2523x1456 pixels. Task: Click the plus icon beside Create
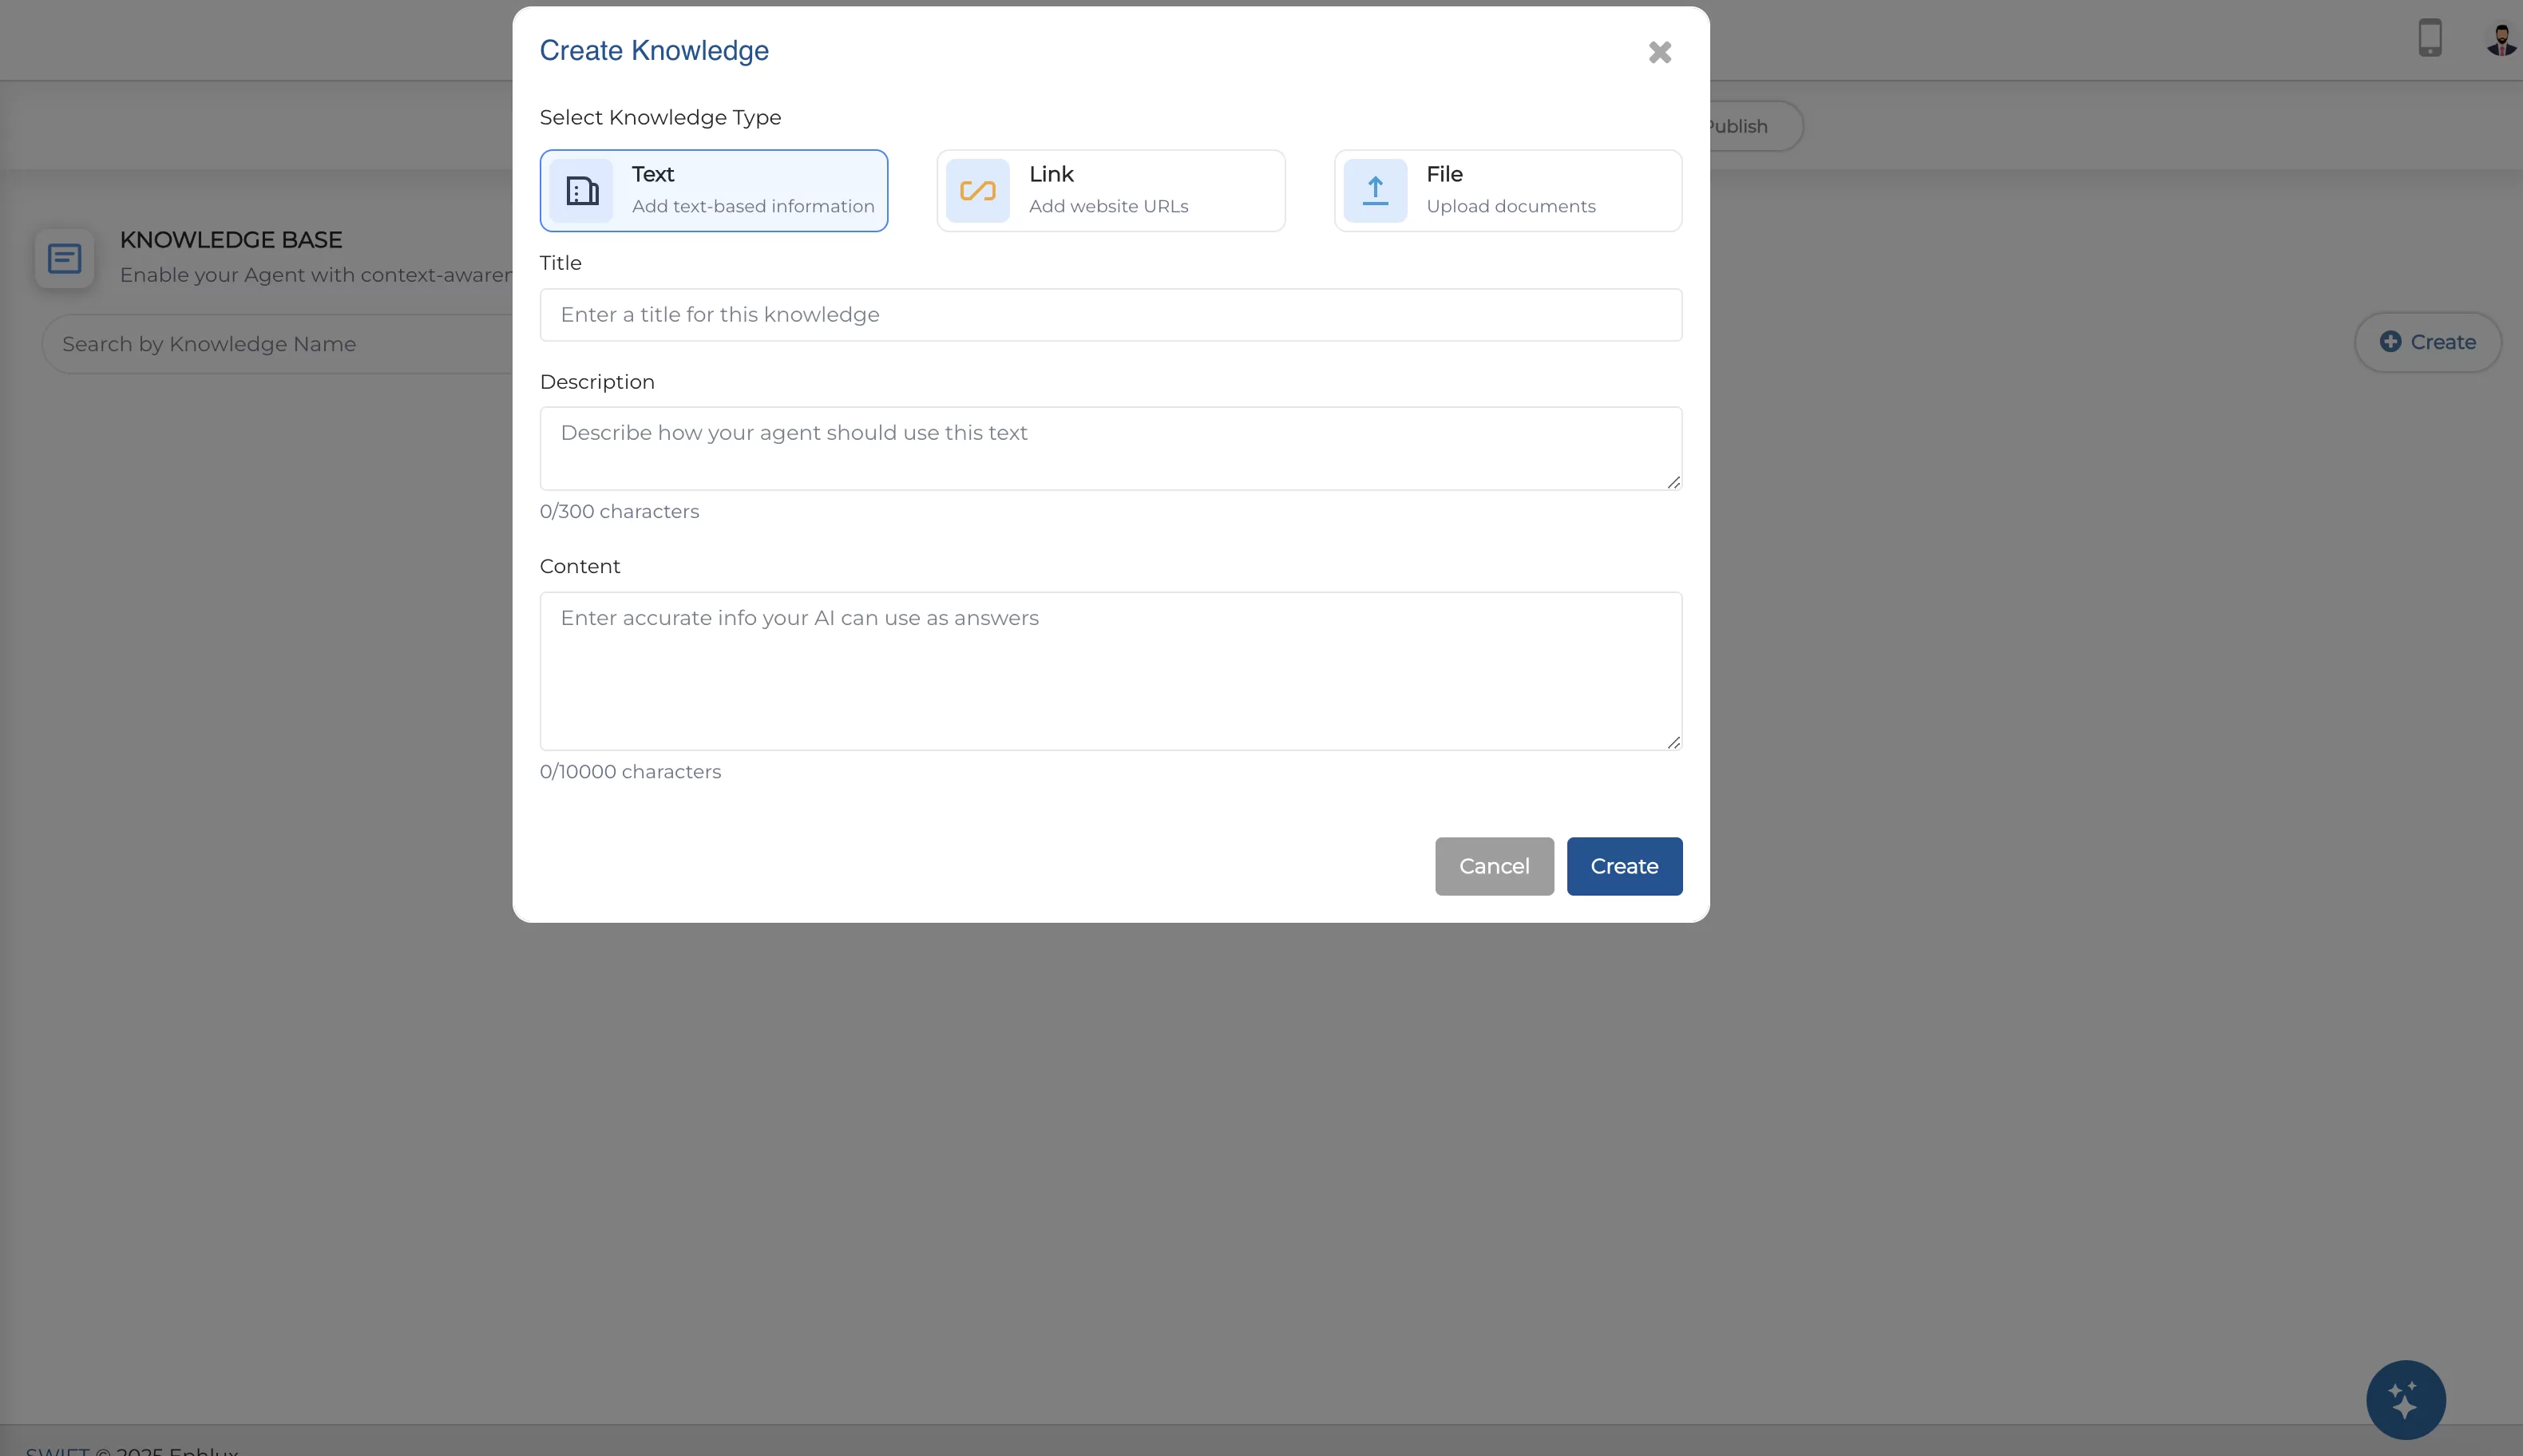[x=2390, y=342]
